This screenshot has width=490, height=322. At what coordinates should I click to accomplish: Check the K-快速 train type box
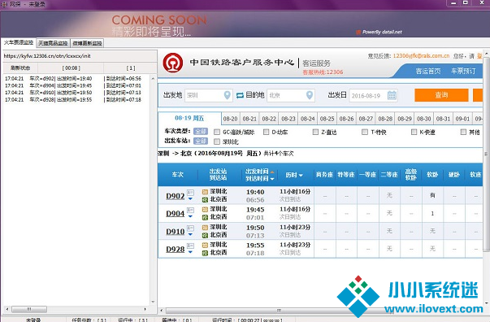414,132
